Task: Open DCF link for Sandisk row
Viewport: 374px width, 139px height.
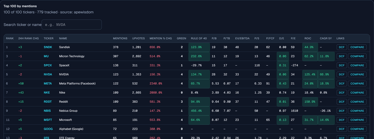Action: pyautogui.click(x=341, y=47)
